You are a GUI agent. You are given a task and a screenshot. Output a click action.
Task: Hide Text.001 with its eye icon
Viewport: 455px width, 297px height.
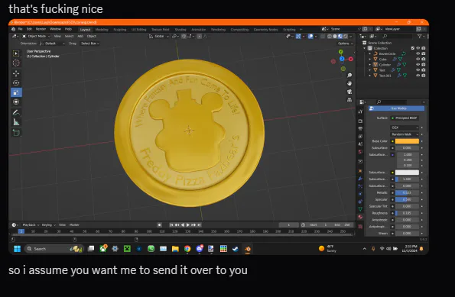pos(418,76)
